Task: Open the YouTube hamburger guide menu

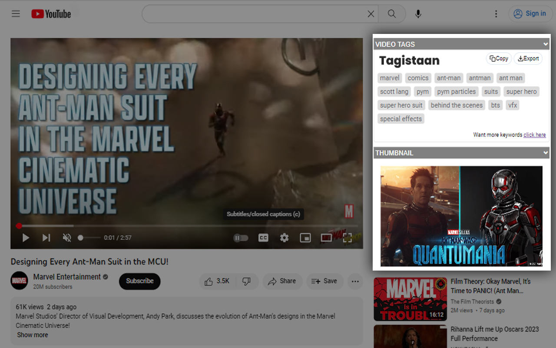Action: pos(16,14)
